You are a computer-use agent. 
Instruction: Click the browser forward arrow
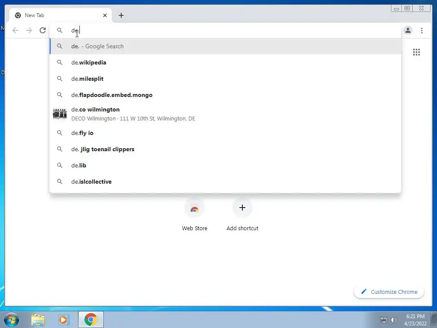point(29,30)
